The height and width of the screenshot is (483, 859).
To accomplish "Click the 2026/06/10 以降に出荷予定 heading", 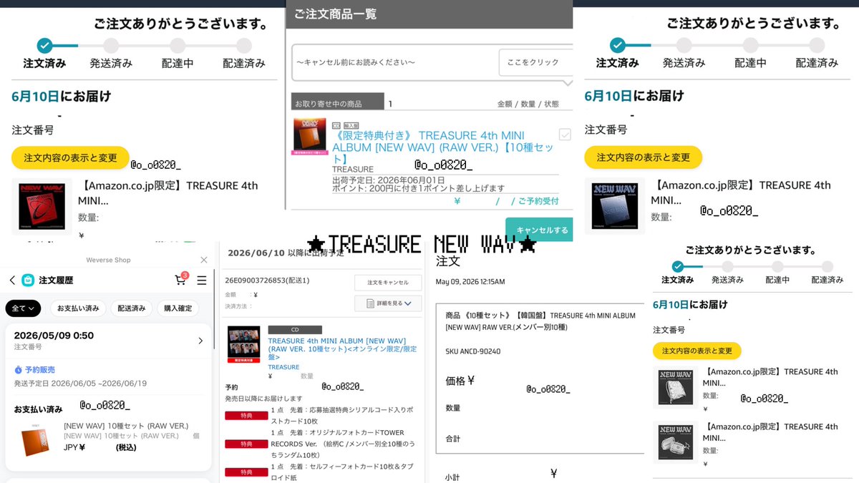I will [286, 253].
